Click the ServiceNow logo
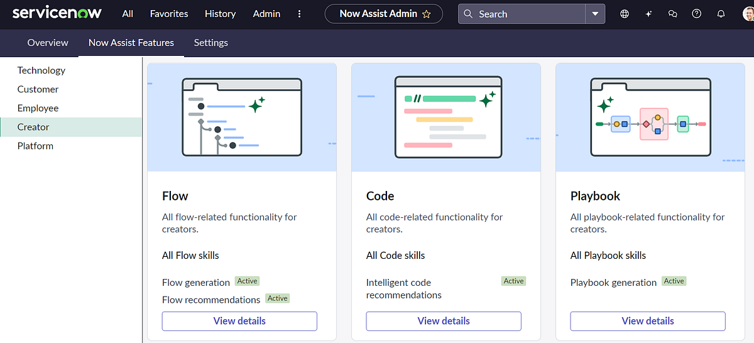The height and width of the screenshot is (343, 754). click(57, 13)
